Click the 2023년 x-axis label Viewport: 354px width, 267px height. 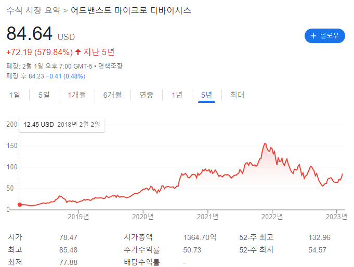tap(336, 217)
